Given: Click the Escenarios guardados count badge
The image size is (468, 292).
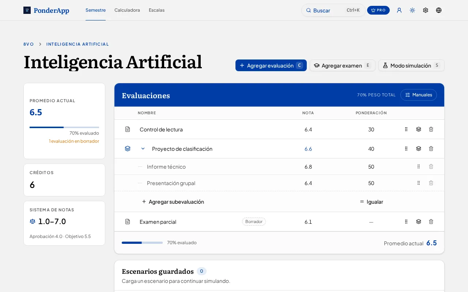Looking at the screenshot, I should coord(201,271).
